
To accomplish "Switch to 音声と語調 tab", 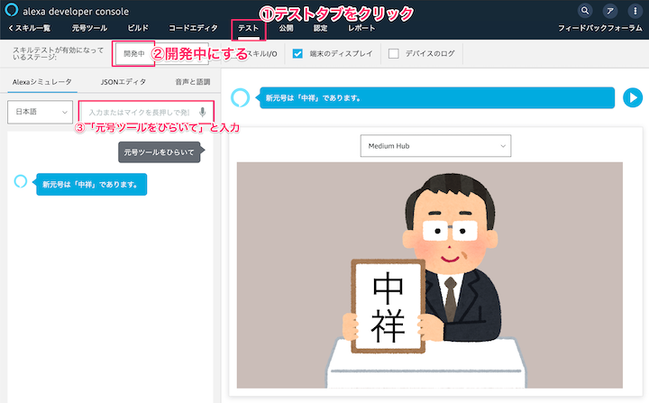I will pos(193,82).
